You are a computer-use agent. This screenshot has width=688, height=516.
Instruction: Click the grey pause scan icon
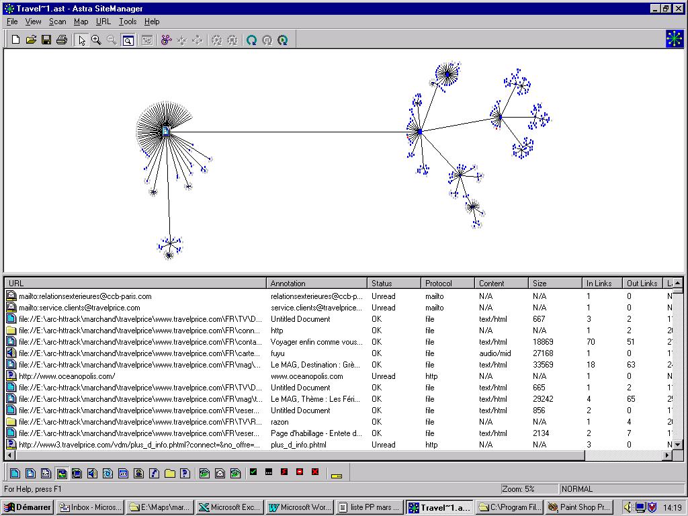click(267, 40)
